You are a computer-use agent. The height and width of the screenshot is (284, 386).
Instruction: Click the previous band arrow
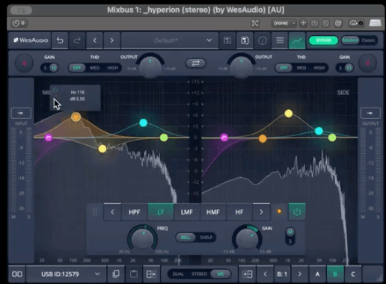[112, 212]
